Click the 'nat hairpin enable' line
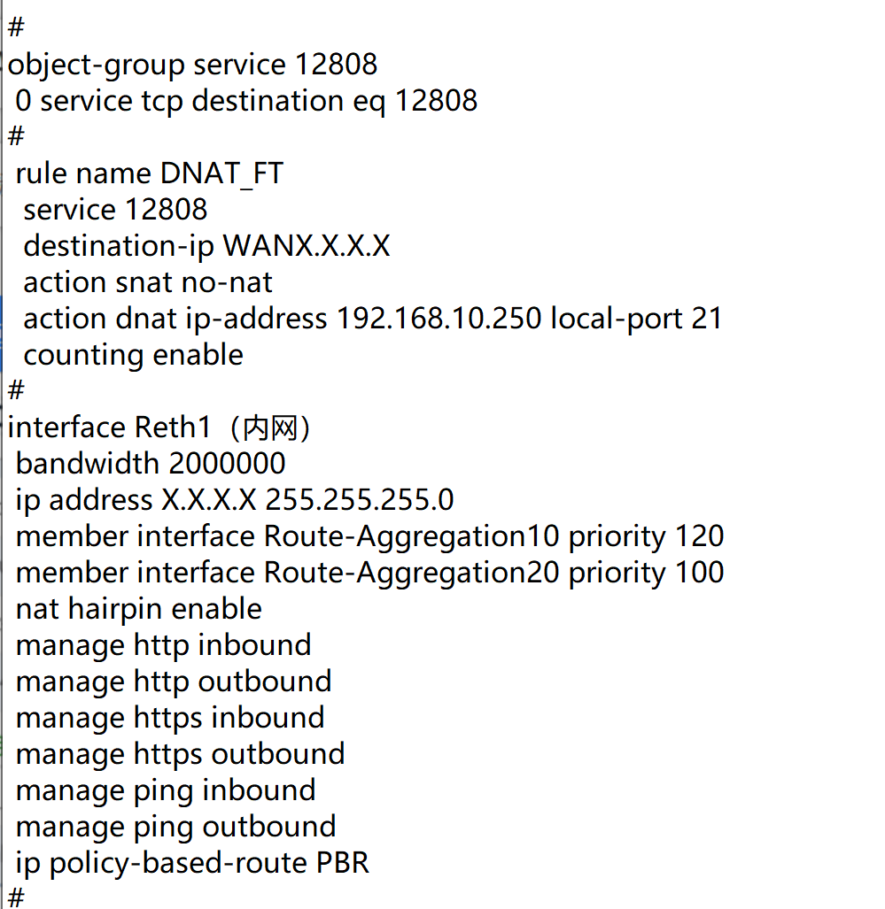Screen dimensions: 885x909 [x=139, y=609]
